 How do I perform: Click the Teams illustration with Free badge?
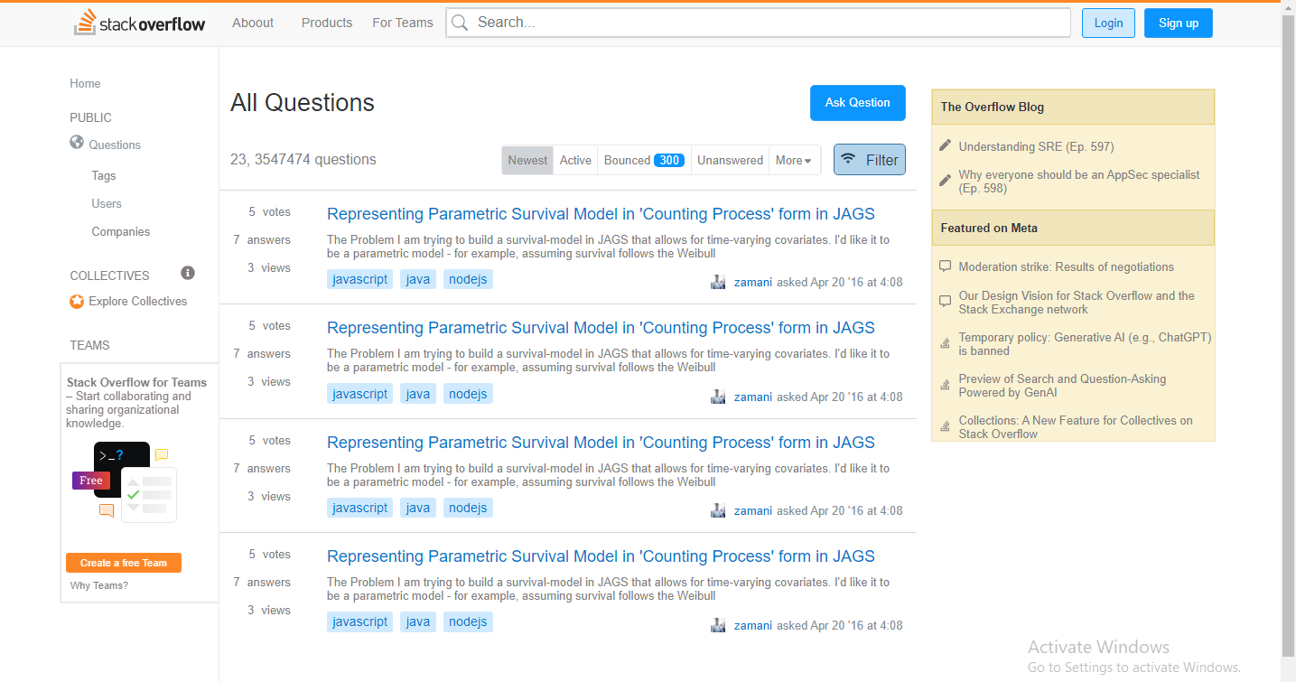click(125, 482)
